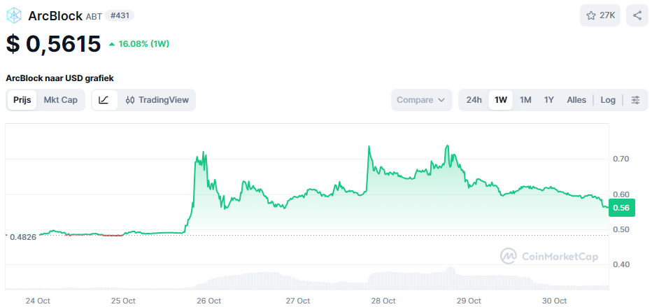Click the 0.4826 baseline price label

click(23, 237)
